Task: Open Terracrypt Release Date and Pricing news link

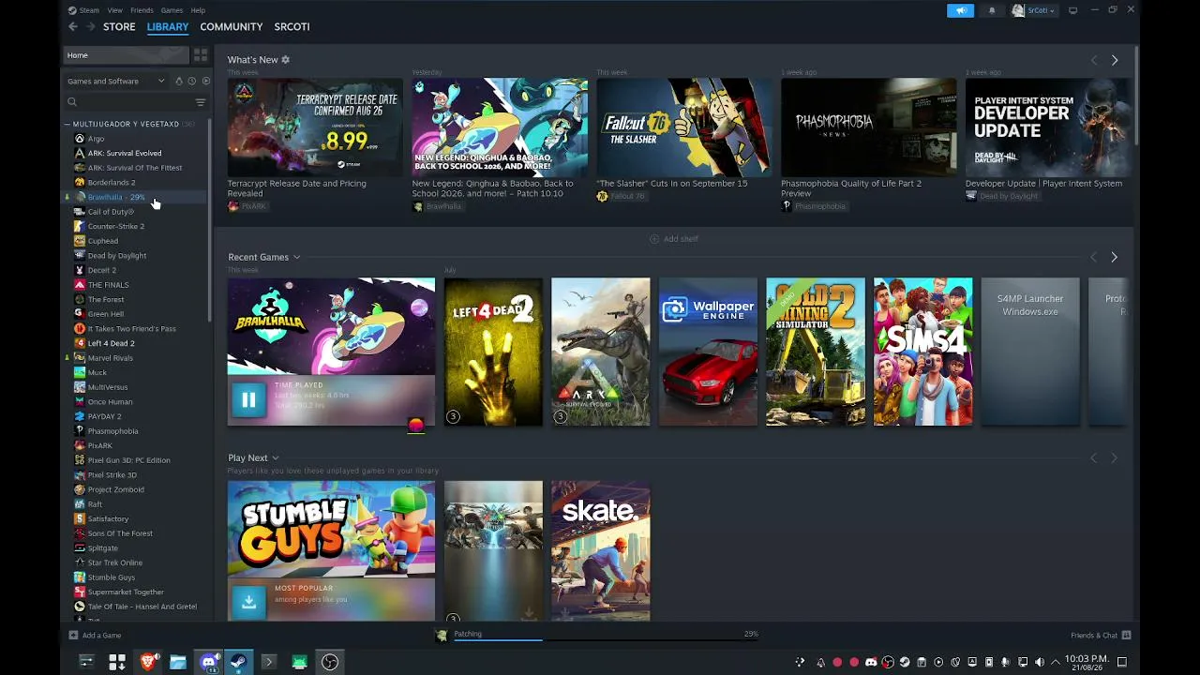Action: click(x=296, y=188)
